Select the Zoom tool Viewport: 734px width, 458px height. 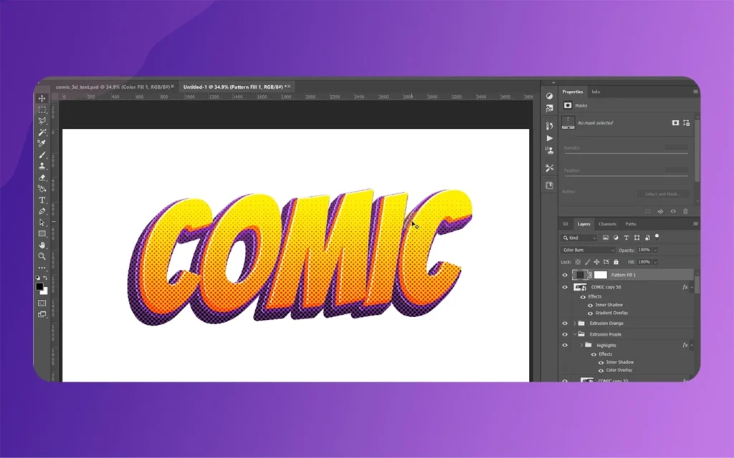tap(42, 256)
